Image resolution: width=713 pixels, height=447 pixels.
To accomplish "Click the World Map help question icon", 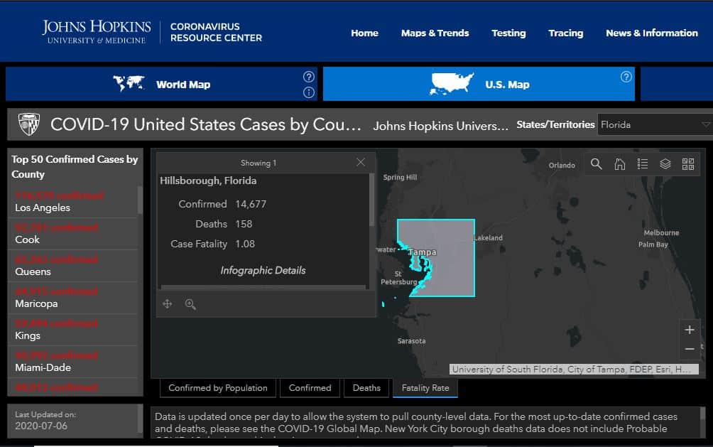I will [x=309, y=77].
